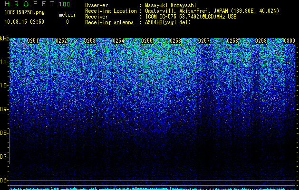Viewport: 299px width, 190px height.
Task: Select the 0.9 frequency axis label
Action: coord(3,109)
